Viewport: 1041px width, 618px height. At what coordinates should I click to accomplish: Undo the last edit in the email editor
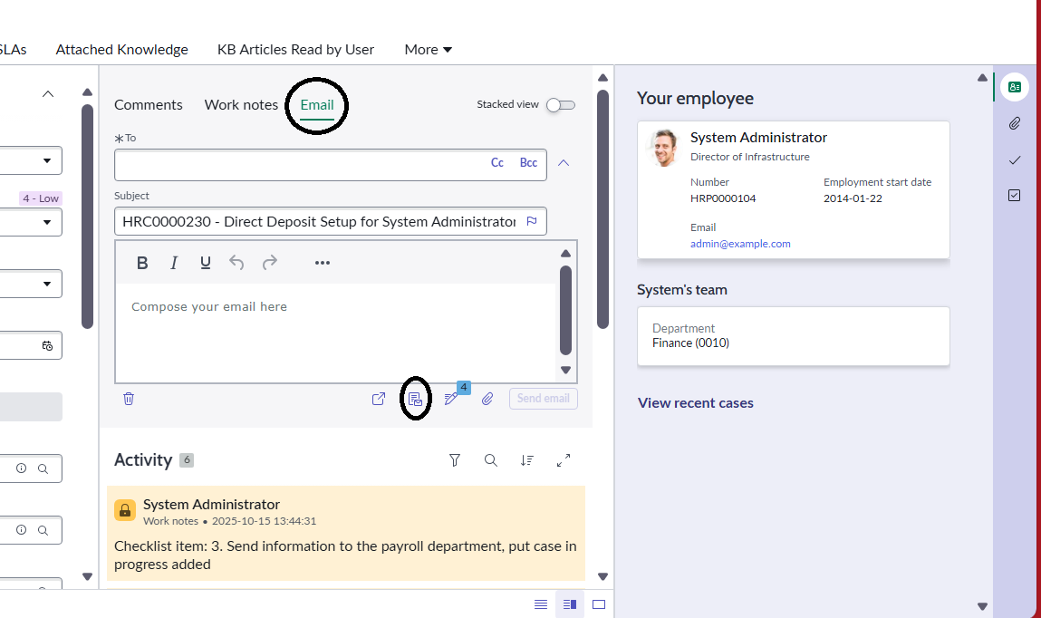[x=236, y=263]
